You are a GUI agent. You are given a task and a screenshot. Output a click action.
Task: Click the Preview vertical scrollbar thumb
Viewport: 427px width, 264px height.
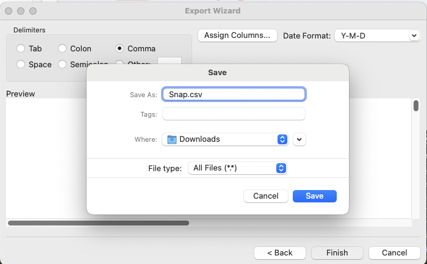(x=416, y=106)
